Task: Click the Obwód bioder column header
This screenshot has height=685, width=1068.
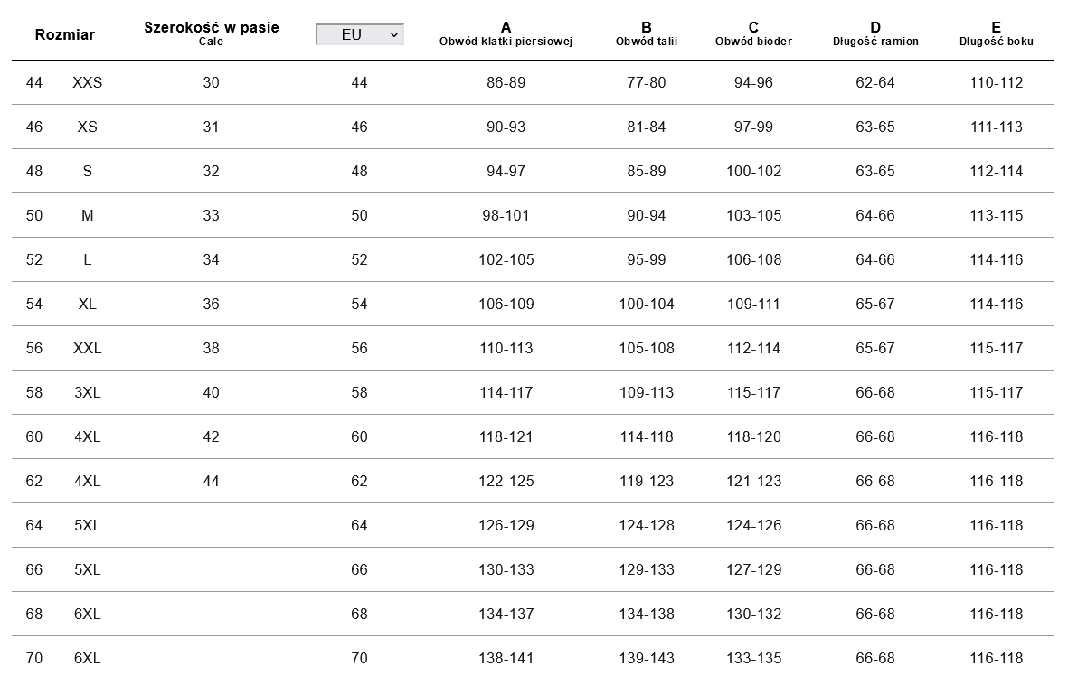Action: pos(753,33)
